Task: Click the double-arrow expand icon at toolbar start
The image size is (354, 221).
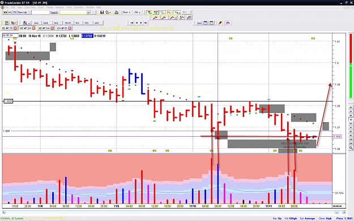Action: coord(5,12)
